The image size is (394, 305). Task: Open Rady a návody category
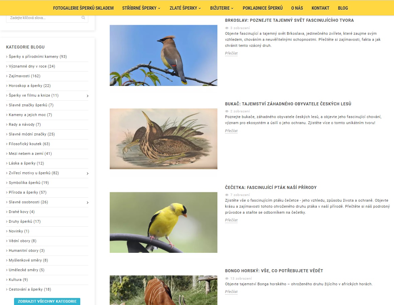(25, 124)
